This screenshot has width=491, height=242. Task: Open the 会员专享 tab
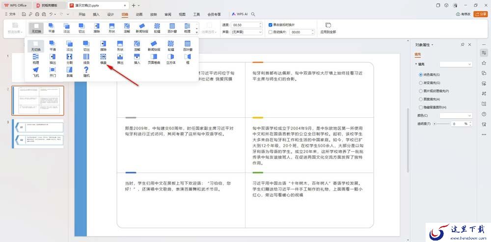(214, 14)
